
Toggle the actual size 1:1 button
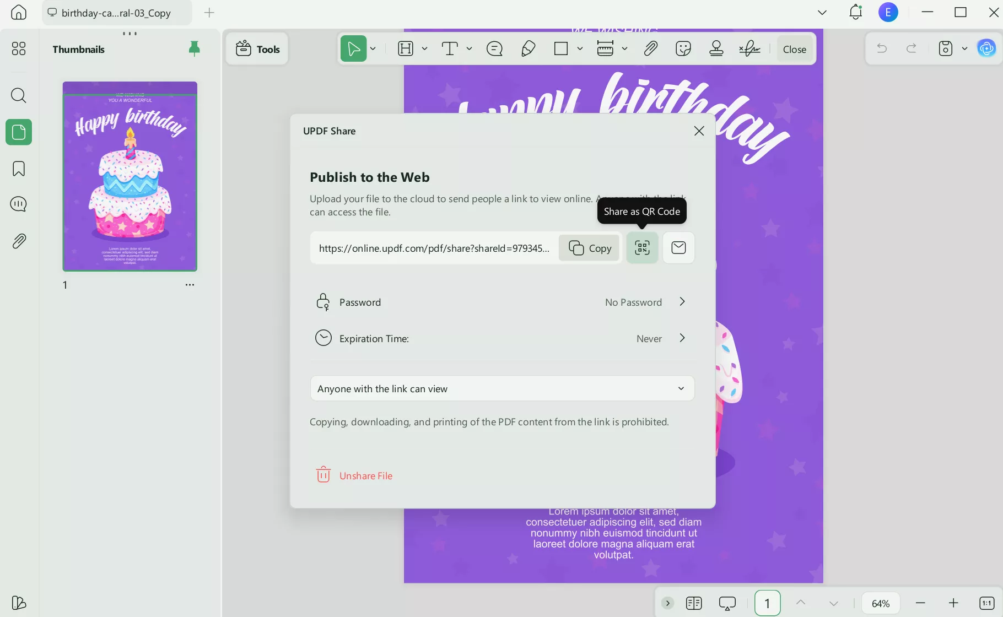click(x=986, y=603)
